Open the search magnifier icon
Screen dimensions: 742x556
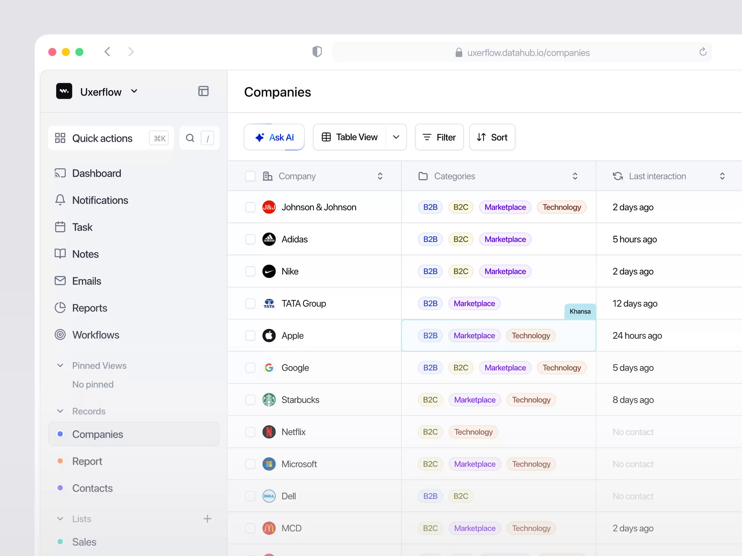tap(190, 138)
